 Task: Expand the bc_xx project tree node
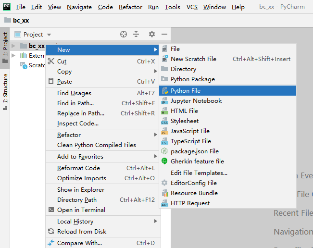click(x=14, y=46)
